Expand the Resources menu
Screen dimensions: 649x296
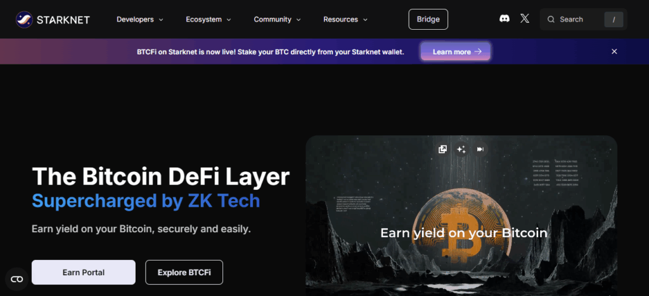tap(345, 20)
